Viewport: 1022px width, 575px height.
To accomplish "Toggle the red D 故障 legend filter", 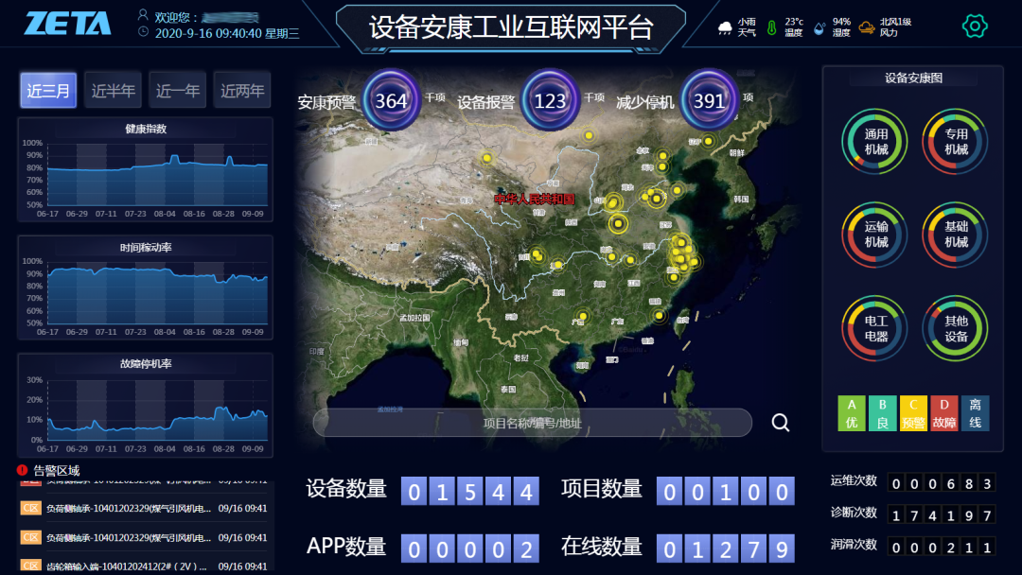I will pyautogui.click(x=943, y=413).
